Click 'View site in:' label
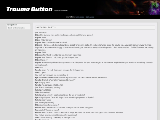This screenshot has height=120, width=160. click(71, 17)
